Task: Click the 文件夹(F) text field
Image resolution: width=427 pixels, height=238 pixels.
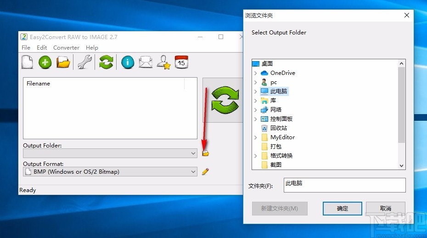Action: tap(344, 185)
